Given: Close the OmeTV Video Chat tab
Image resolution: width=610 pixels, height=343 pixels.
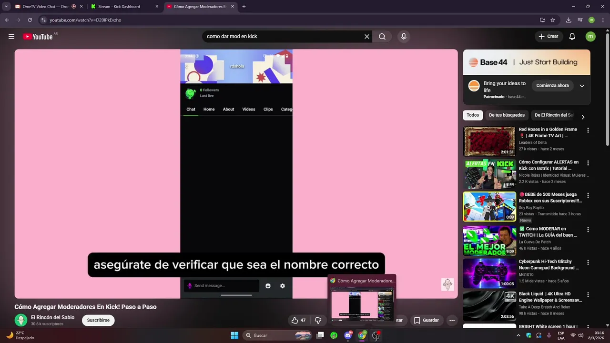Looking at the screenshot, I should pyautogui.click(x=81, y=7).
